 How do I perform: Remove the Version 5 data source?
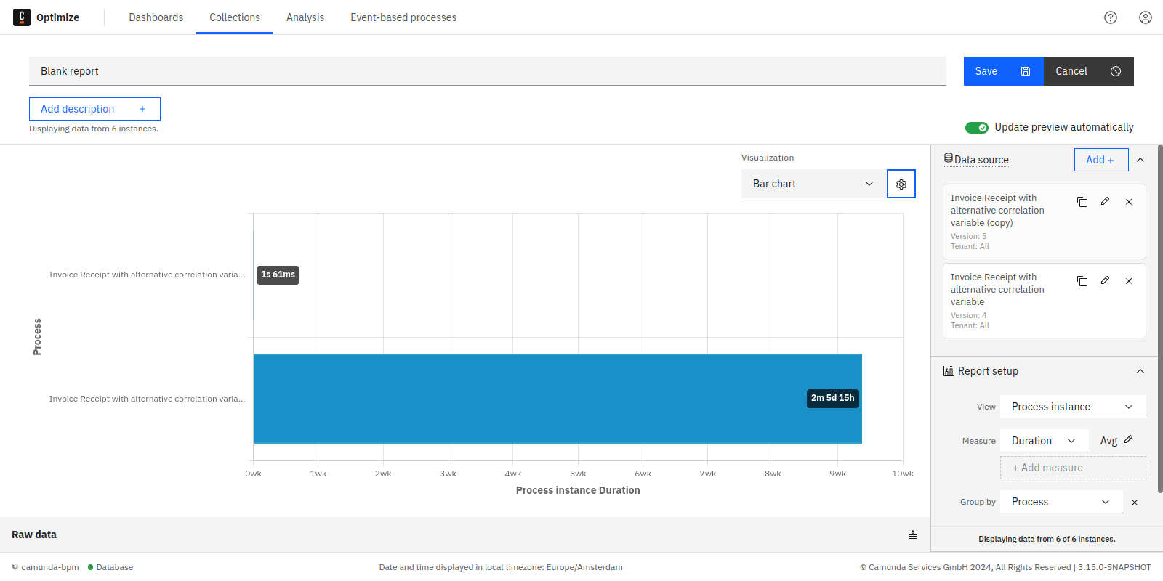1129,202
